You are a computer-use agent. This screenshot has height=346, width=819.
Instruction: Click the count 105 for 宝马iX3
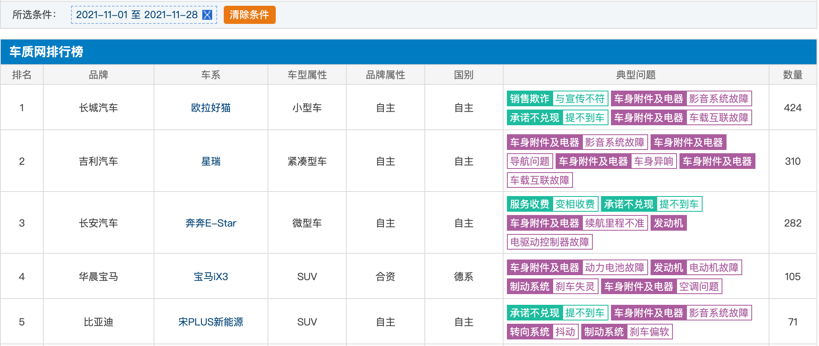793,277
